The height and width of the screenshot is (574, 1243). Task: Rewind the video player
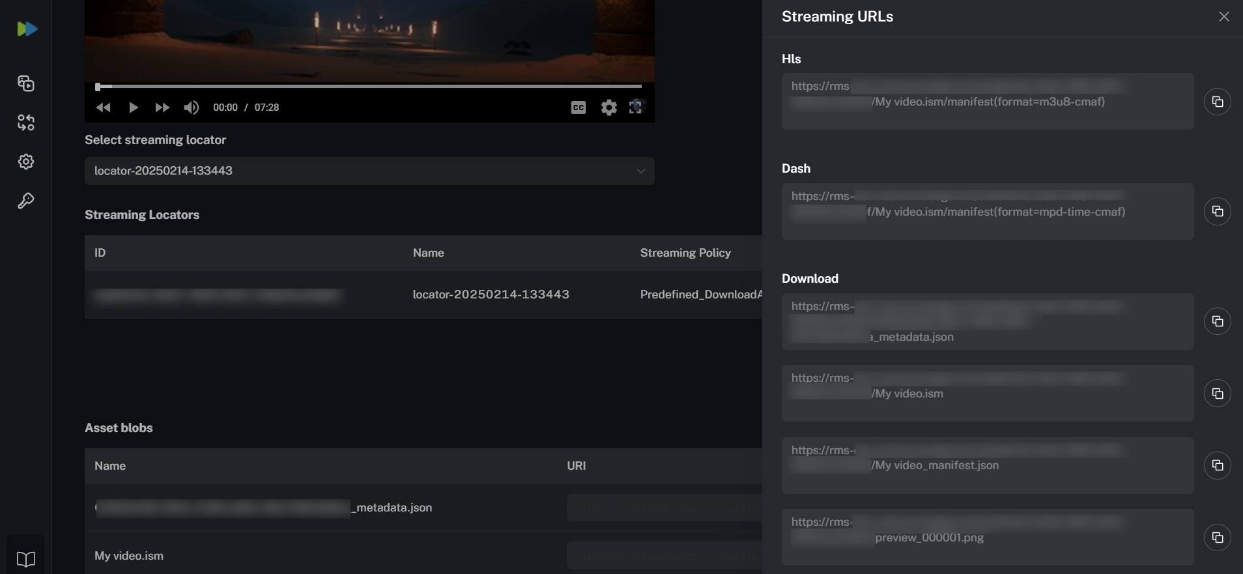(103, 108)
